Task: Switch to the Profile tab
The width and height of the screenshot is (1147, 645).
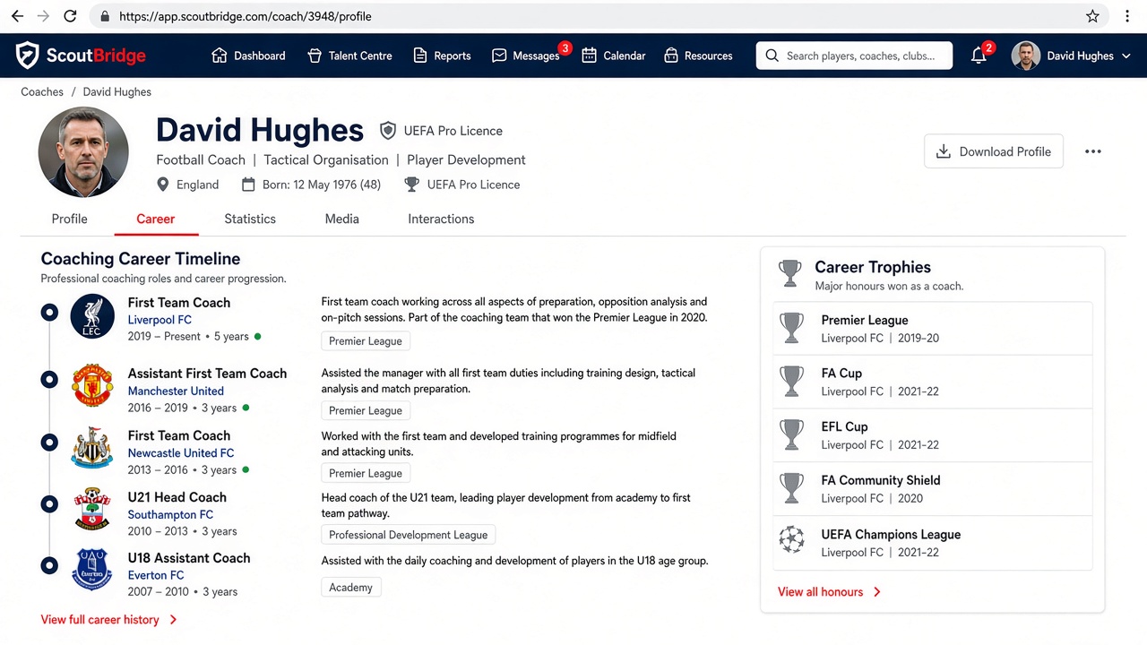Action: click(70, 219)
